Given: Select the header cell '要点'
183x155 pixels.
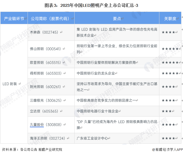Looking at the screenshot, I should (x=117, y=18).
